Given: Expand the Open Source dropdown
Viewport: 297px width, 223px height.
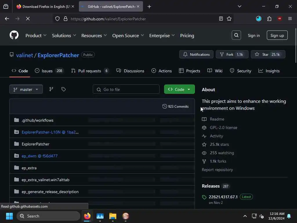Looking at the screenshot, I should tap(128, 35).
